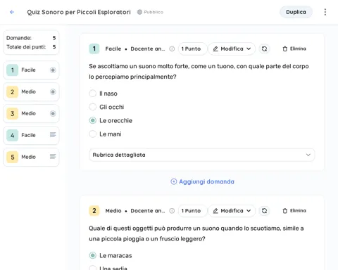The width and height of the screenshot is (338, 270).
Task: Click the Aggiungi domanda link
Action: coord(202,181)
